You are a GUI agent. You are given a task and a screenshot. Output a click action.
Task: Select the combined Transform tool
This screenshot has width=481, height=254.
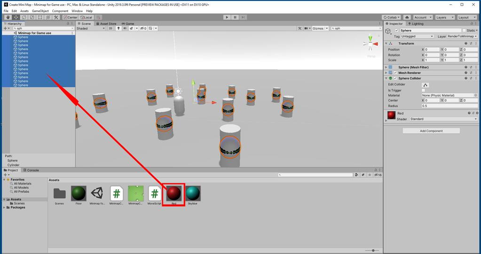pos(48,17)
